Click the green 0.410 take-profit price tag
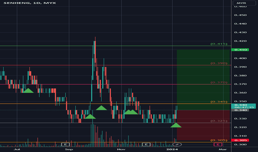 240,50
